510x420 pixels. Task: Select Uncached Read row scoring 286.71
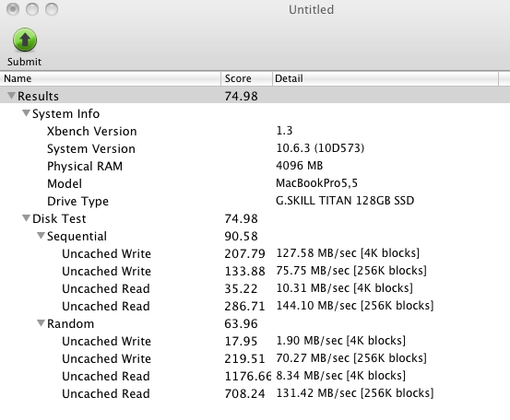coord(255,306)
